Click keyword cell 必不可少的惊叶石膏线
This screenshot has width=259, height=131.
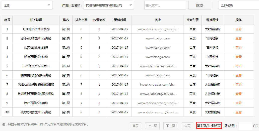click(36, 38)
